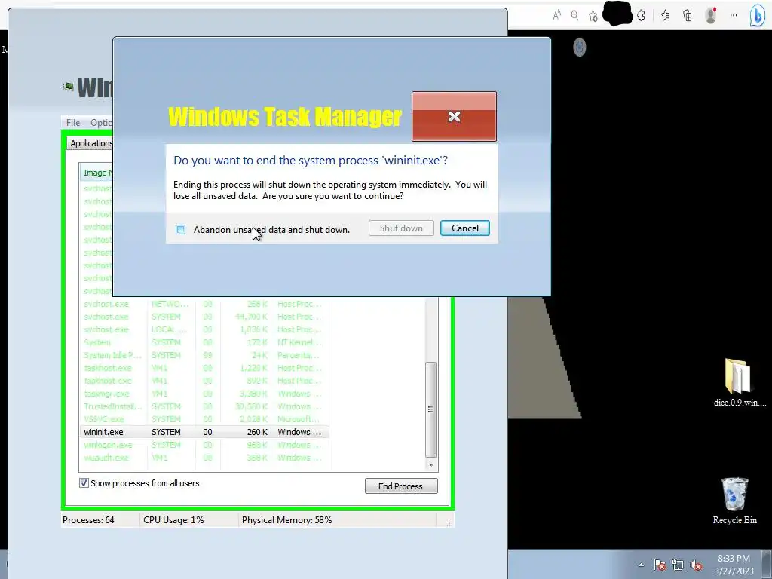Image resolution: width=772 pixels, height=579 pixels.
Task: Click the network tray icon
Action: [x=678, y=565]
